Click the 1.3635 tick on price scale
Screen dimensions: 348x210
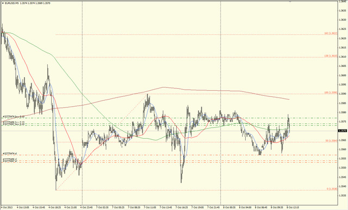(343, 10)
